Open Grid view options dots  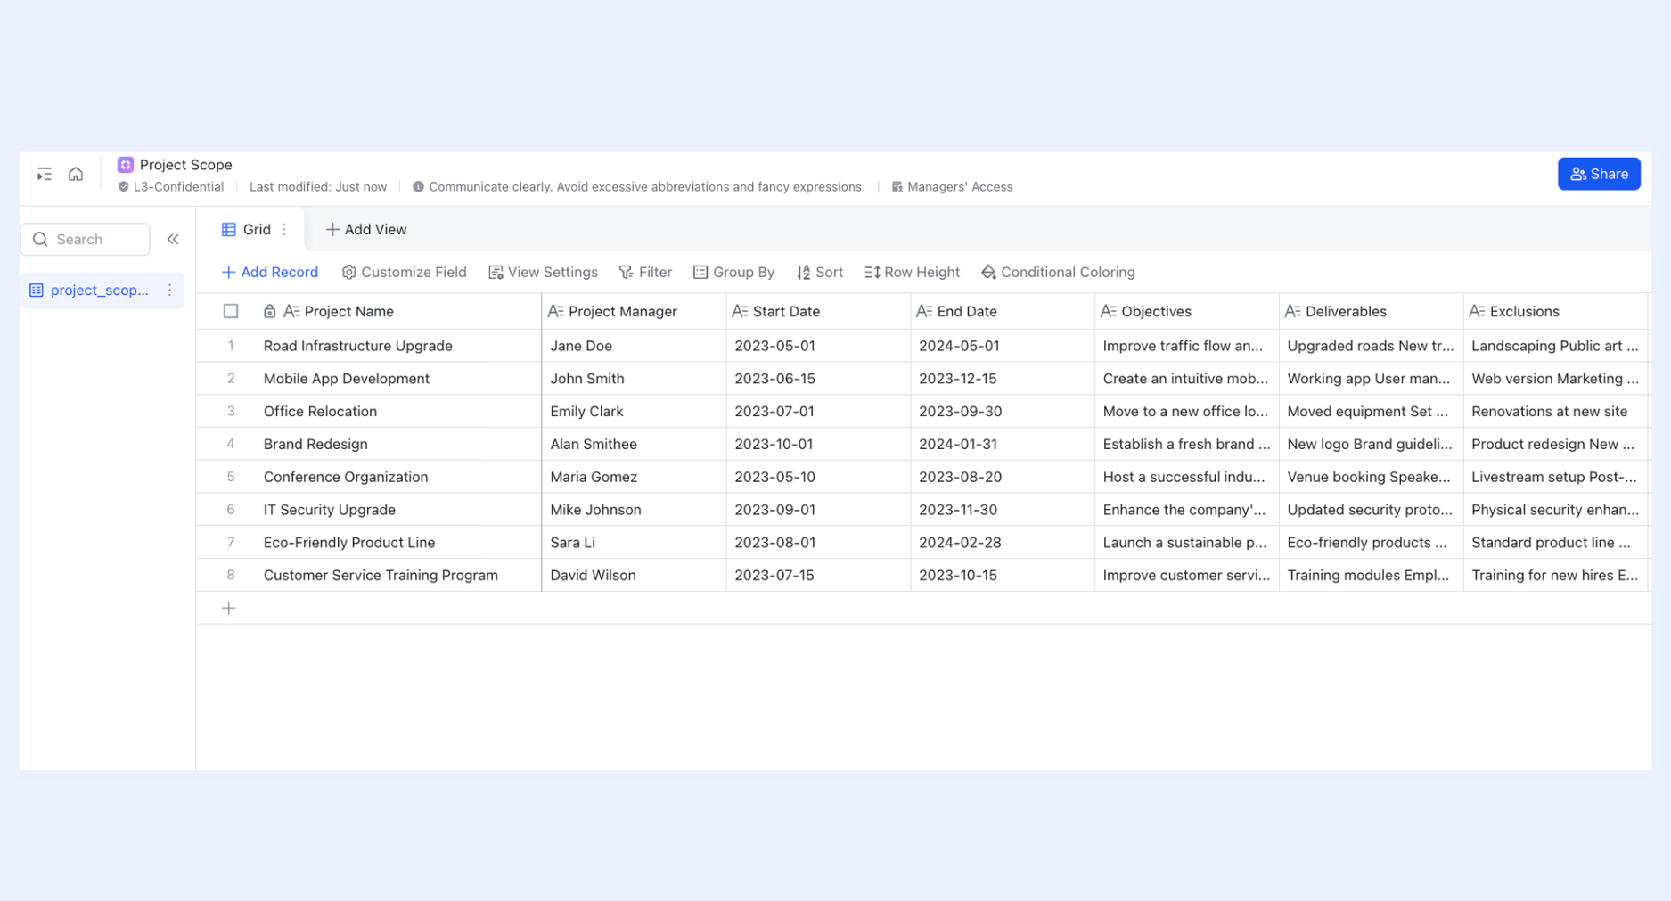284,229
